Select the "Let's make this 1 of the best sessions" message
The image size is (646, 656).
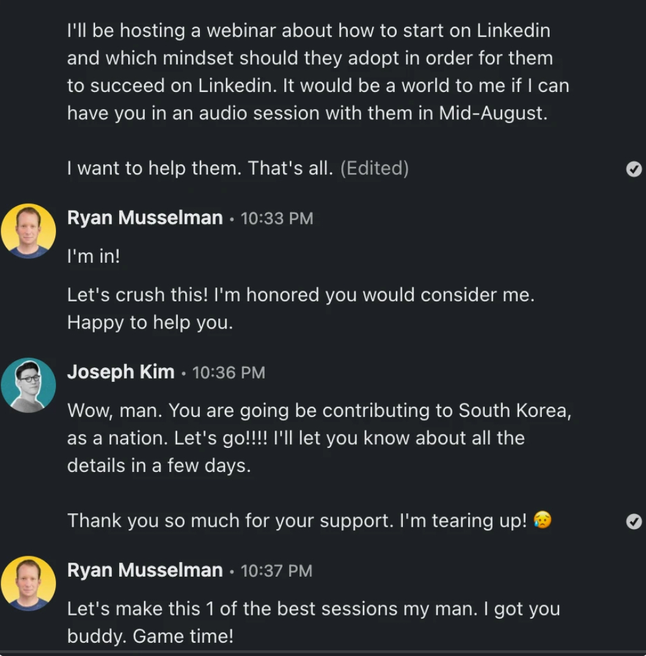[313, 622]
